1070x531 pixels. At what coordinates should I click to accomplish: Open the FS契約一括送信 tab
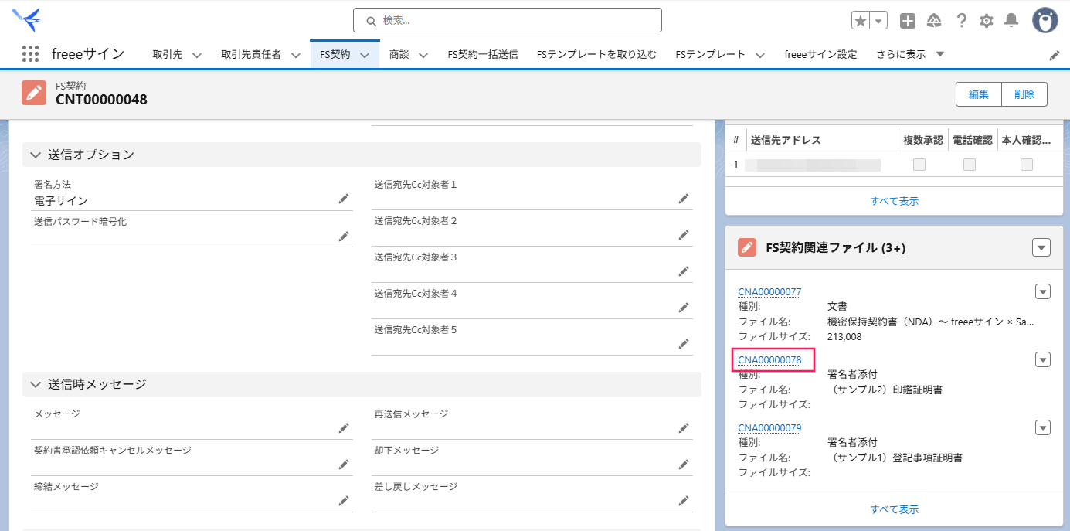[x=483, y=54]
